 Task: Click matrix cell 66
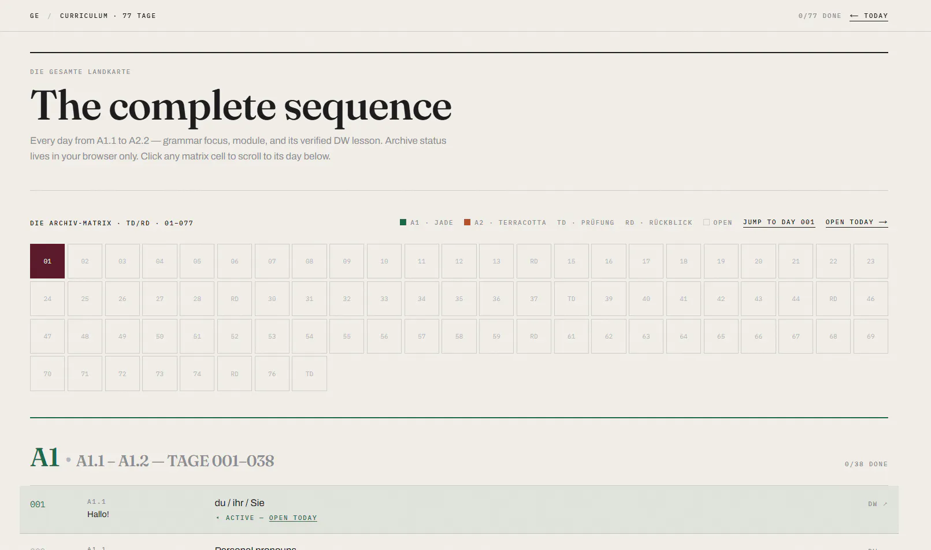[x=758, y=336]
